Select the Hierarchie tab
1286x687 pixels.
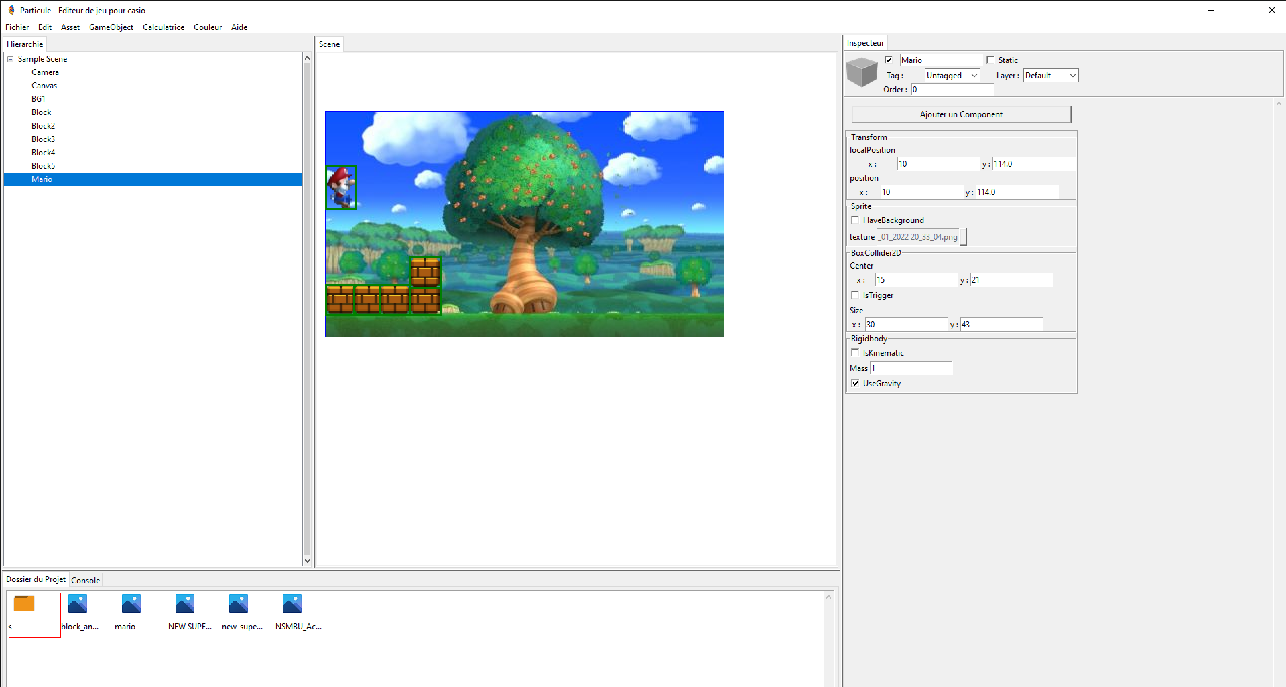[x=25, y=44]
